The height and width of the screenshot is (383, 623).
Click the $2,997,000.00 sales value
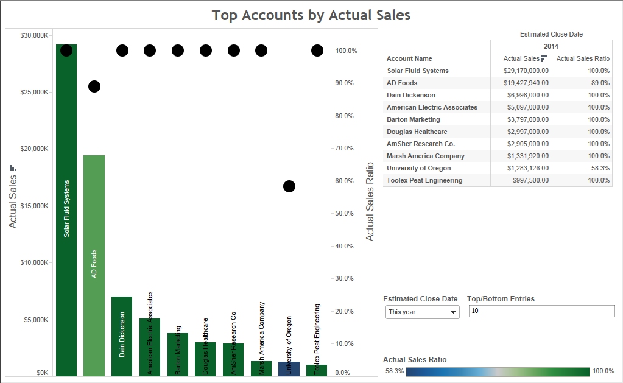528,132
